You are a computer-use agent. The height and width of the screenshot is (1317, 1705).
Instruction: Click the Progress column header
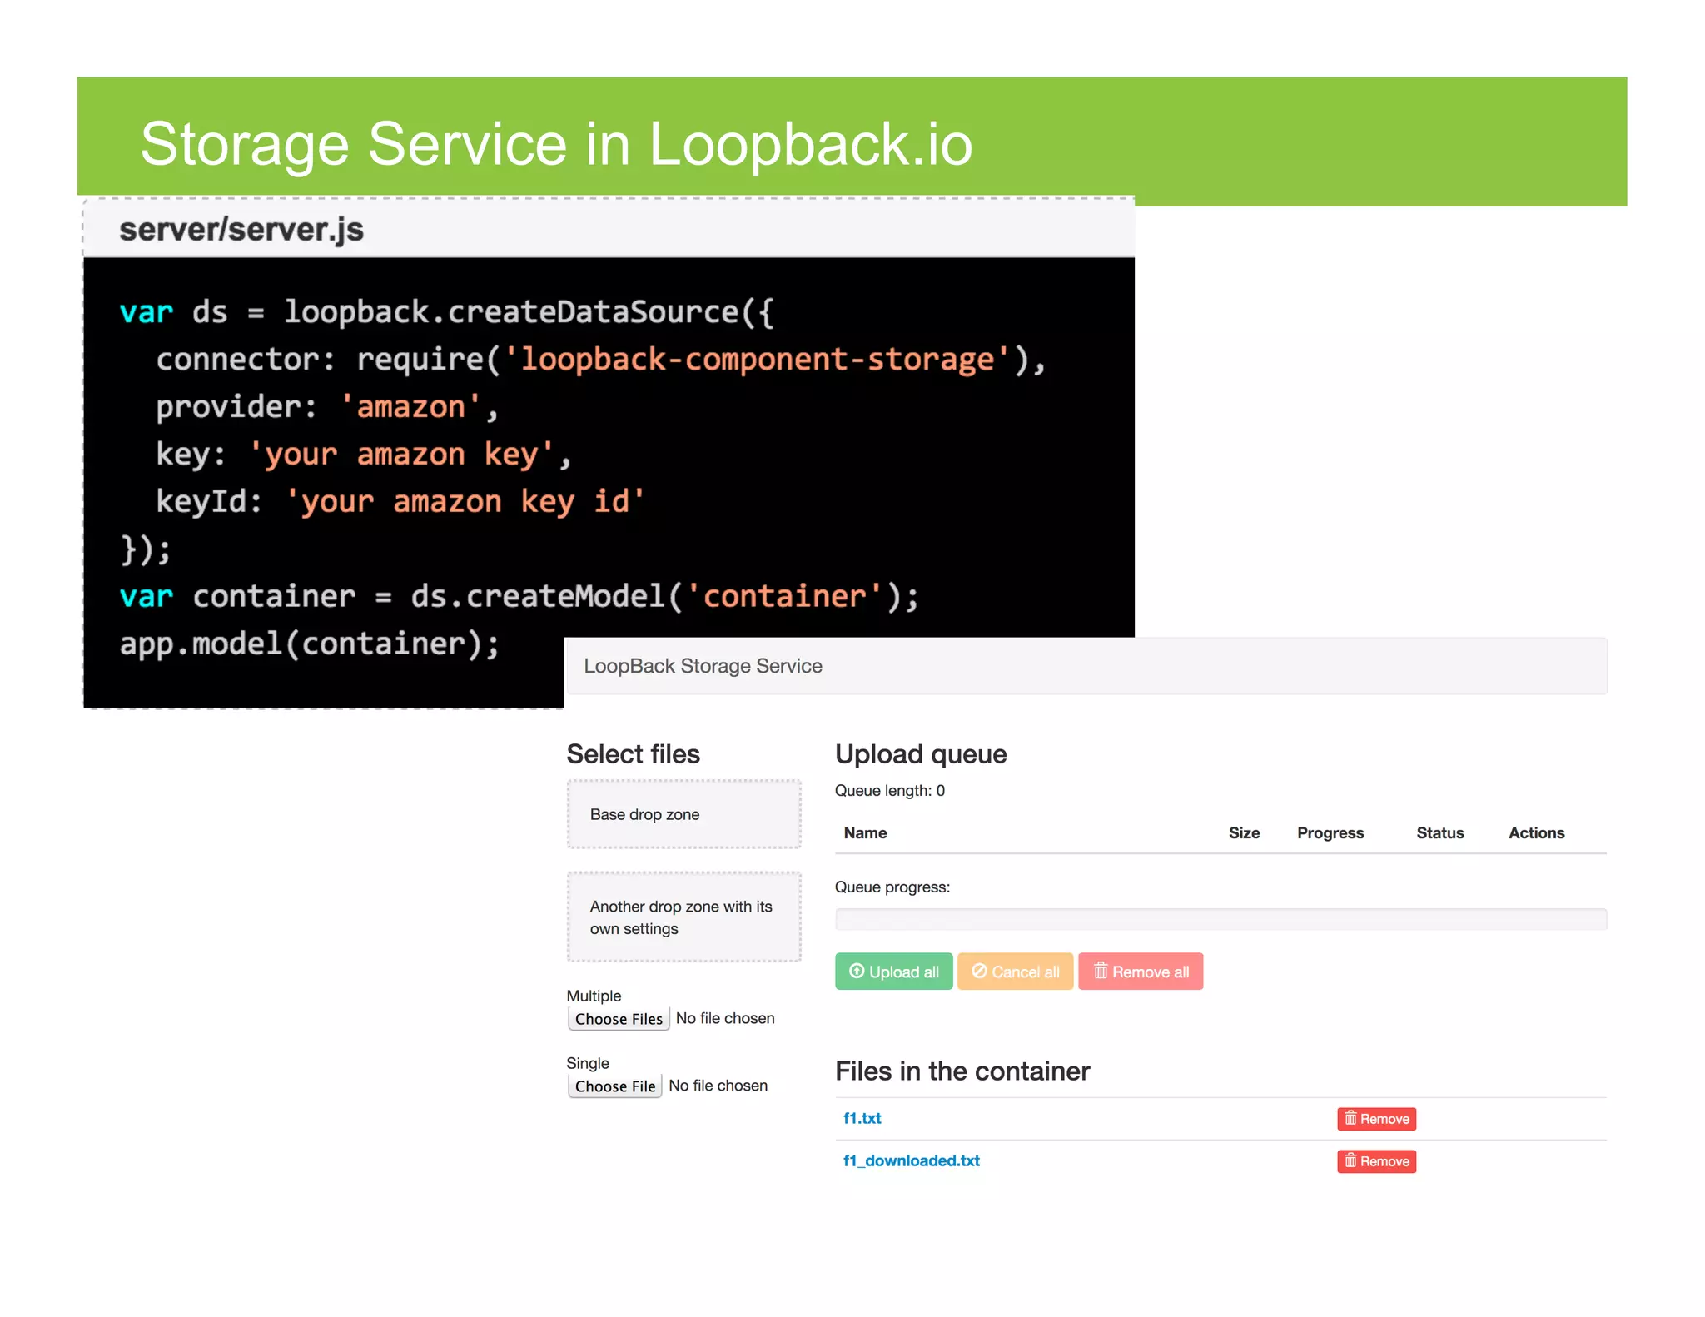pos(1330,833)
